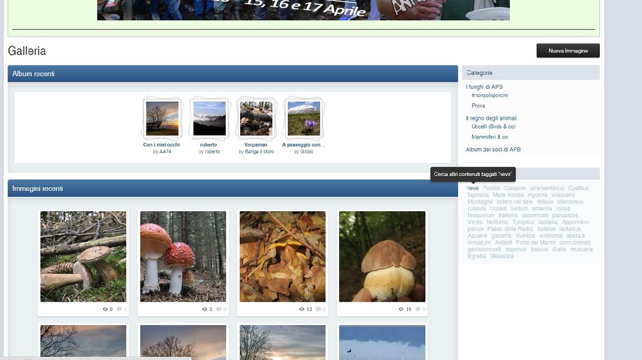This screenshot has height=360, width=642.
Task: Open the 'I funghi di APB' category
Action: [x=484, y=87]
